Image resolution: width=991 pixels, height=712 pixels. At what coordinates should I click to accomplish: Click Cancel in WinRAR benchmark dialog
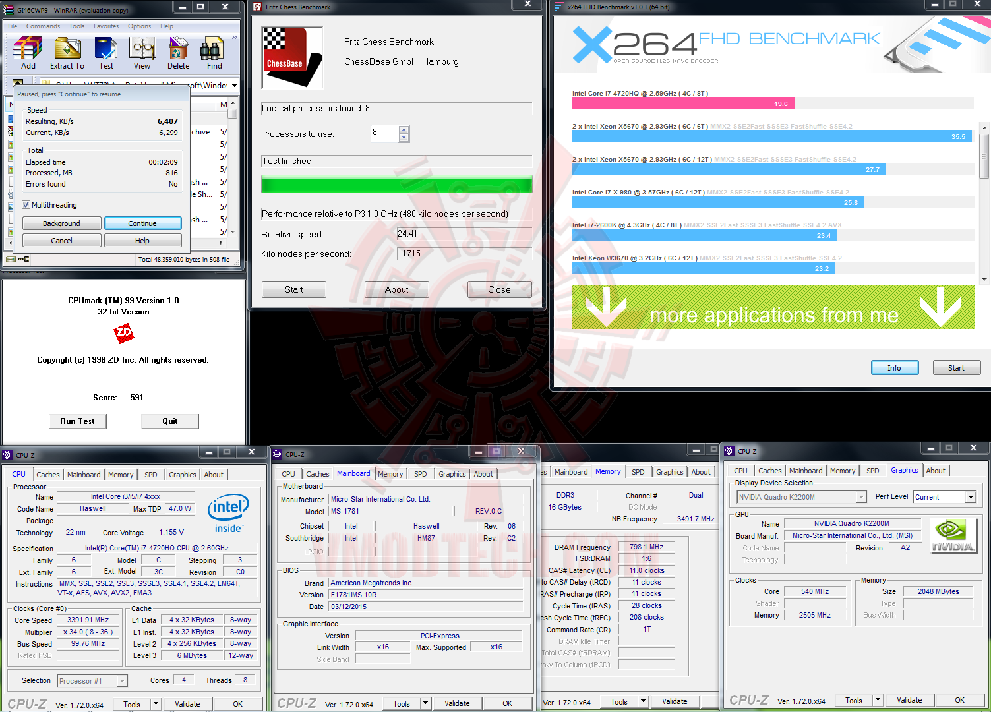pyautogui.click(x=62, y=241)
